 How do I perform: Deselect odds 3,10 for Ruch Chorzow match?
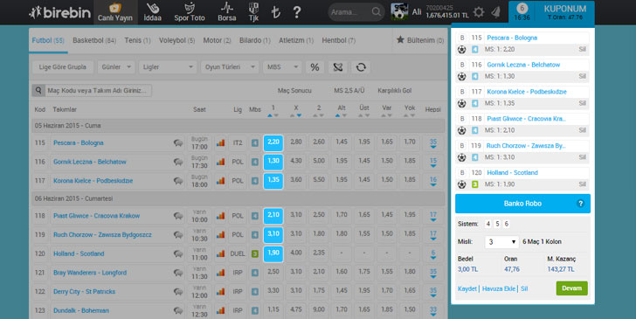coord(273,234)
